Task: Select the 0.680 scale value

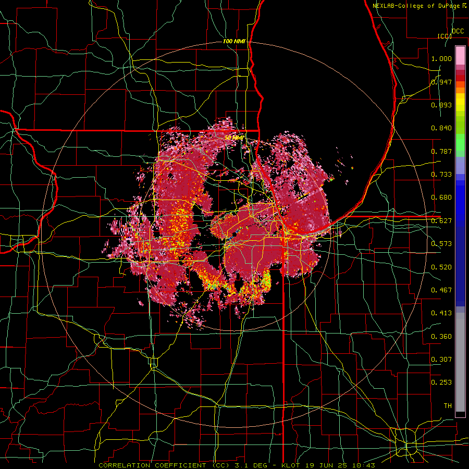Action: [x=441, y=198]
